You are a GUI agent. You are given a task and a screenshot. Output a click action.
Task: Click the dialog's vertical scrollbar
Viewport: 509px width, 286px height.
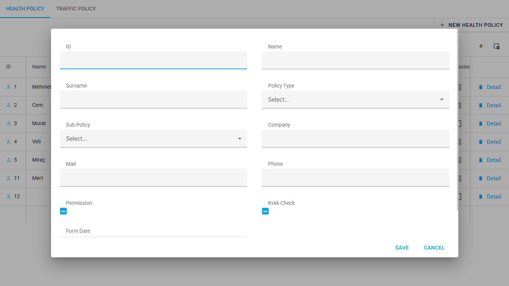pos(457,119)
